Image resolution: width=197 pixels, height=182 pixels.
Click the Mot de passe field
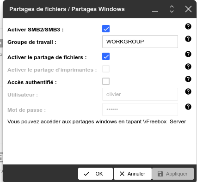point(140,109)
